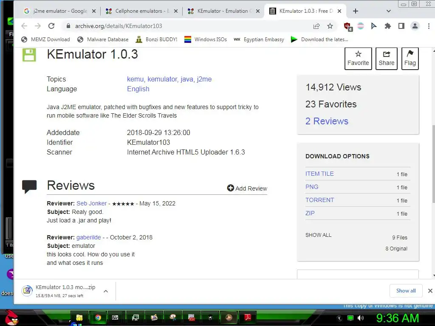Image resolution: width=435 pixels, height=326 pixels.
Task: Flag this item
Action: pos(410,58)
